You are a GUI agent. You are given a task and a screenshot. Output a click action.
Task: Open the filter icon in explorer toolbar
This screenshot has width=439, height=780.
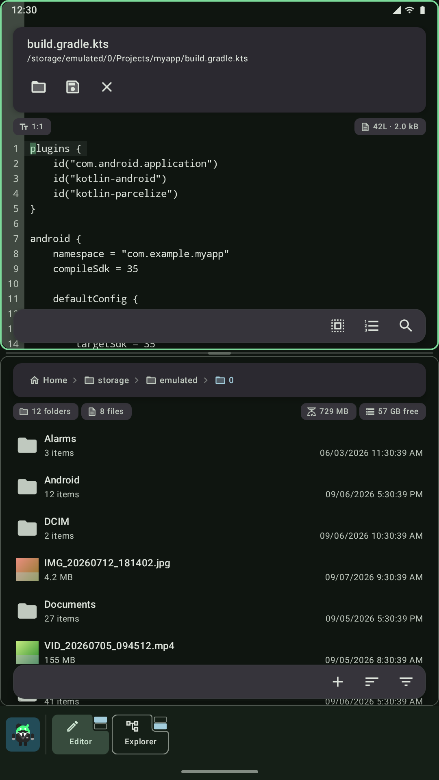point(406,682)
